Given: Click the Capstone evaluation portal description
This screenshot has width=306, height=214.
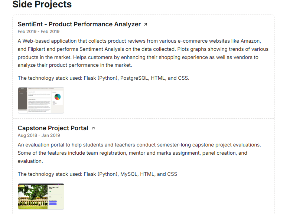Looking at the screenshot, I should coord(139,153).
